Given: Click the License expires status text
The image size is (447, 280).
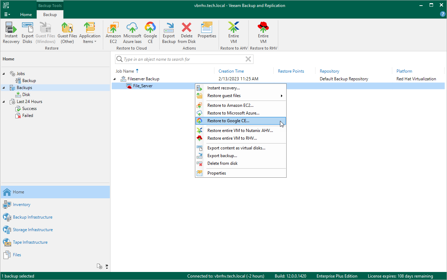Looking at the screenshot, I should tap(400, 276).
